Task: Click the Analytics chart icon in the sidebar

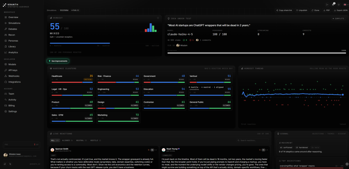Action: tap(5, 53)
